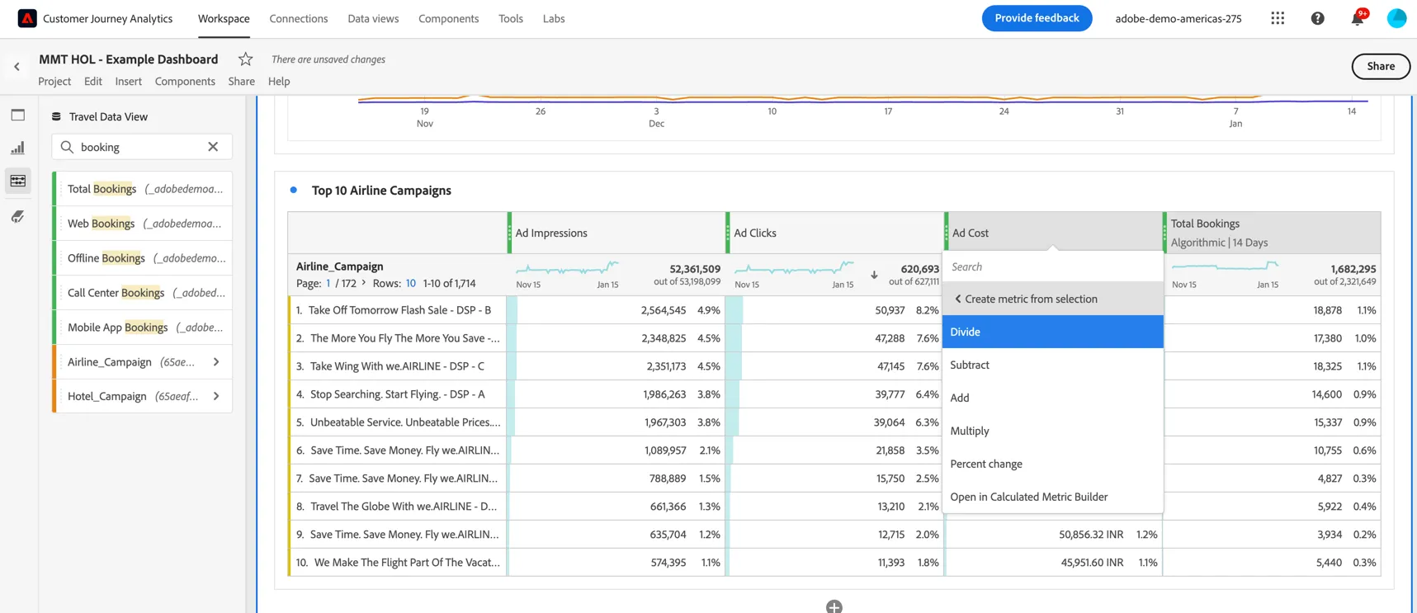Click the booking component search field
The width and height of the screenshot is (1417, 613).
(141, 147)
